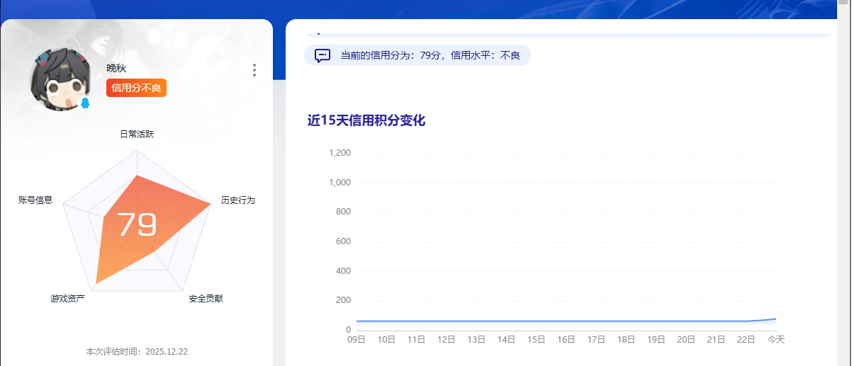852x366 pixels.
Task: Select the 今天 point on chart axis
Action: tap(776, 340)
